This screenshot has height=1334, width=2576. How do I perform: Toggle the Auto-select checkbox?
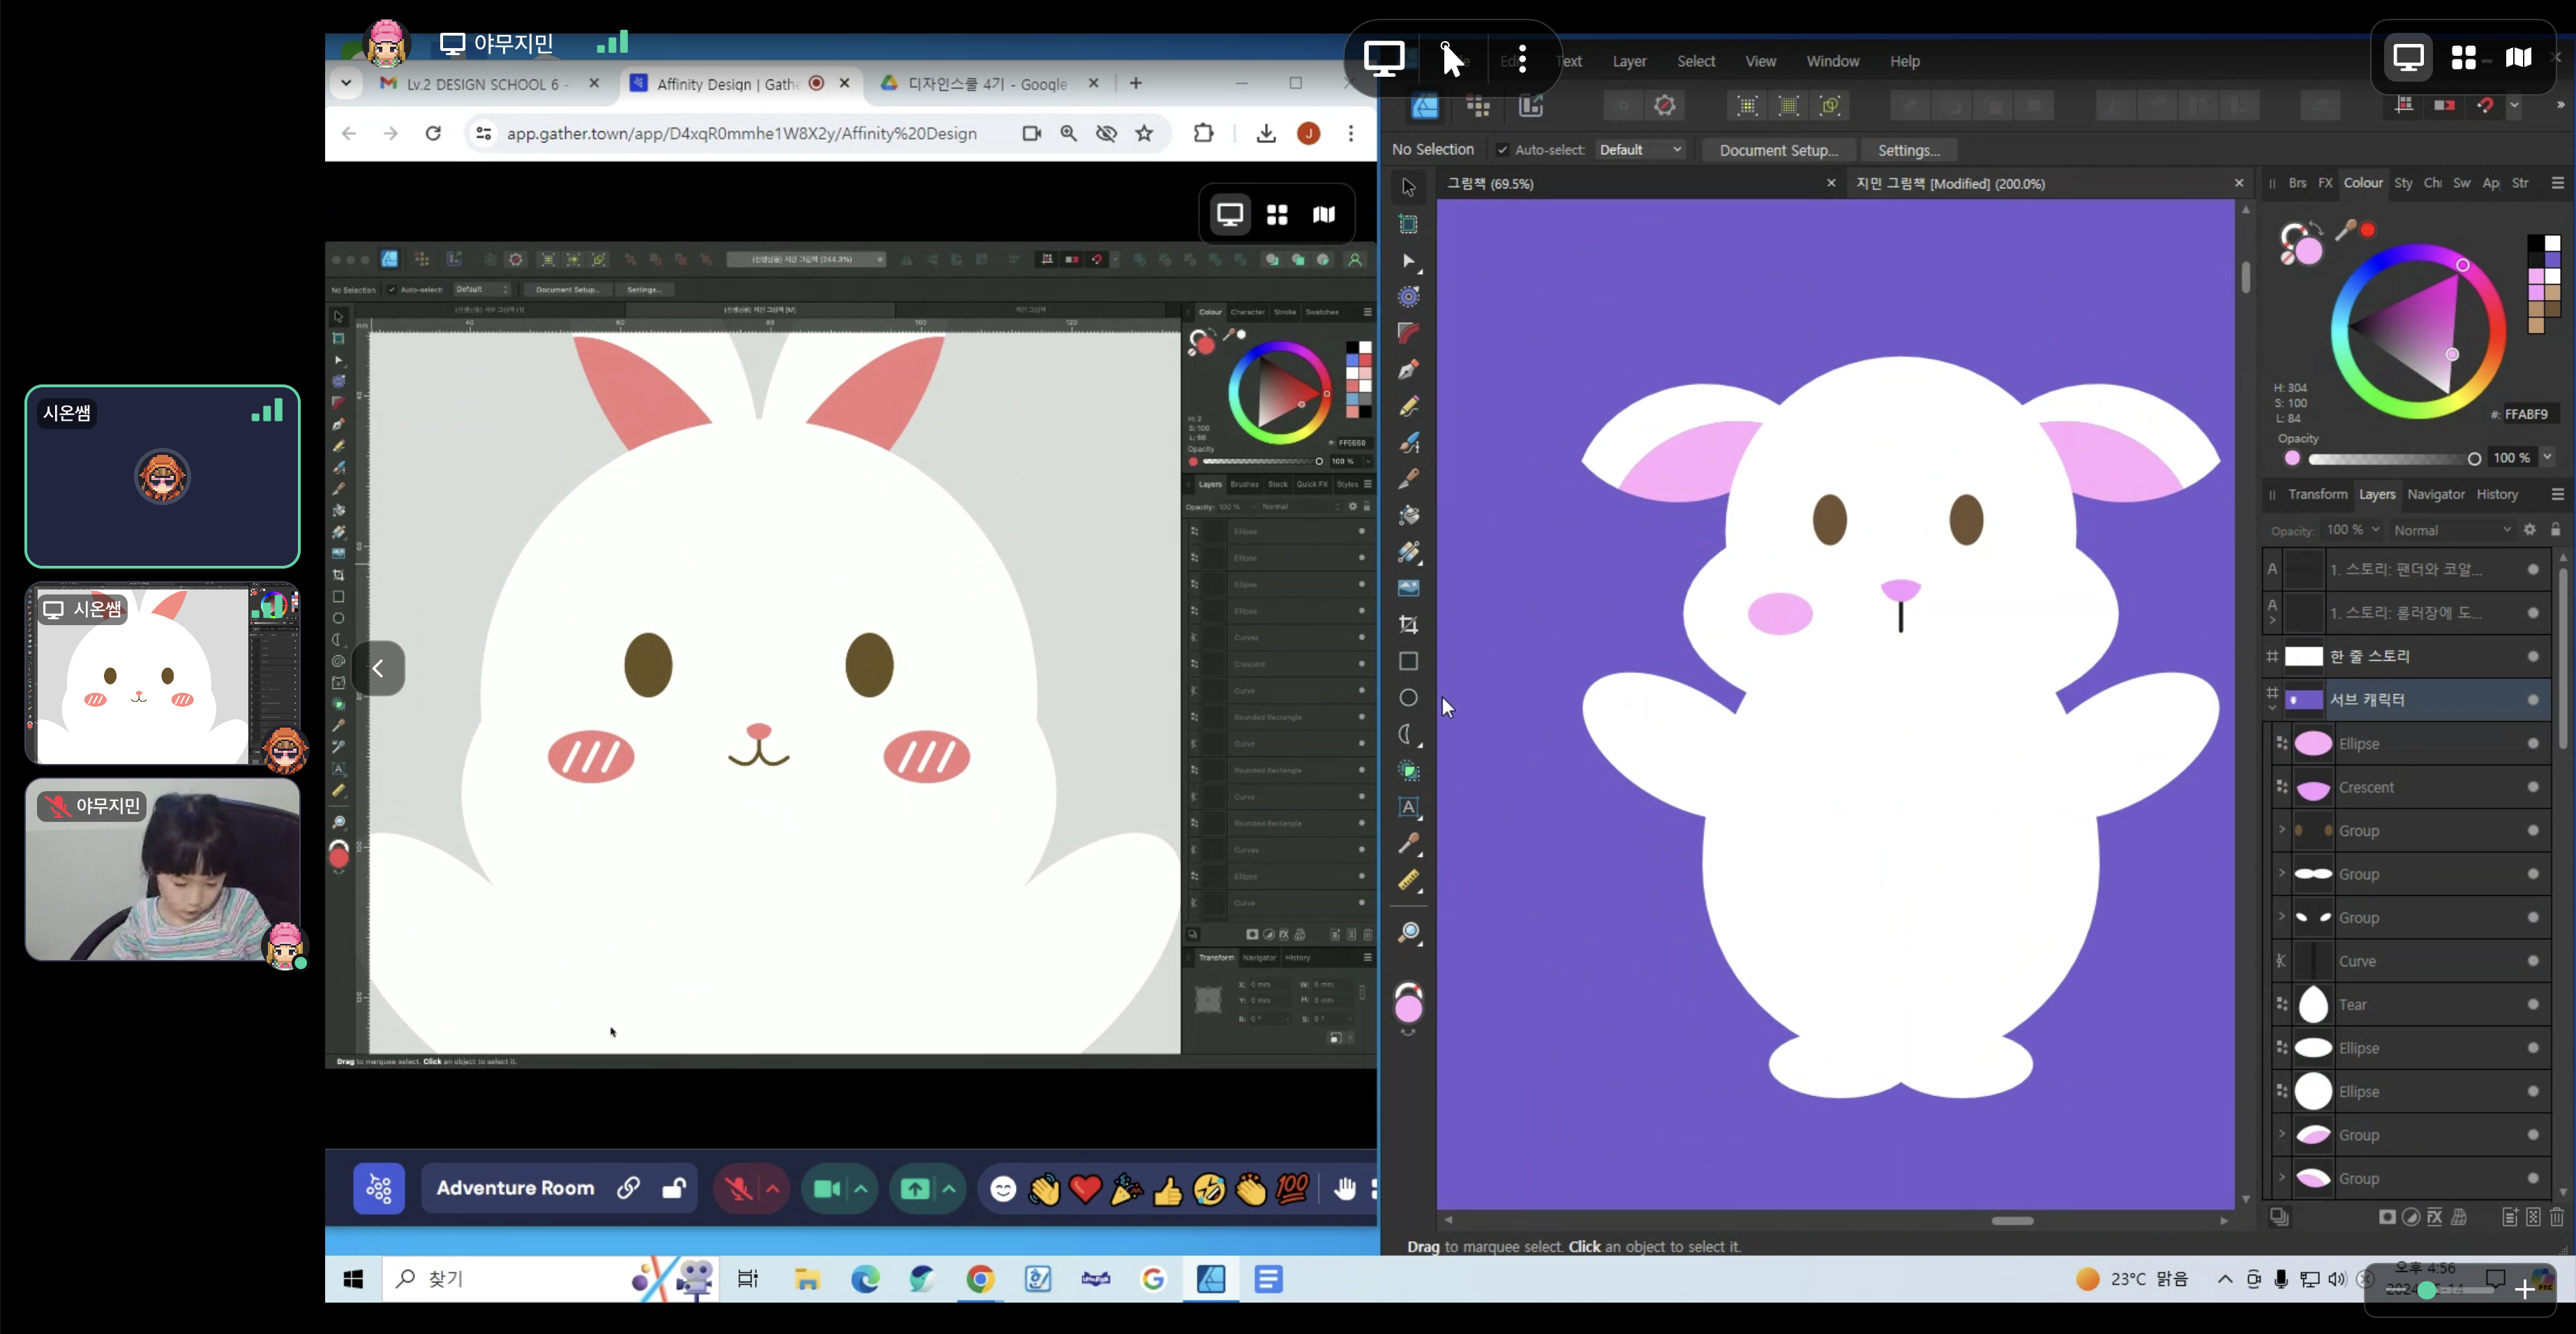click(1502, 150)
